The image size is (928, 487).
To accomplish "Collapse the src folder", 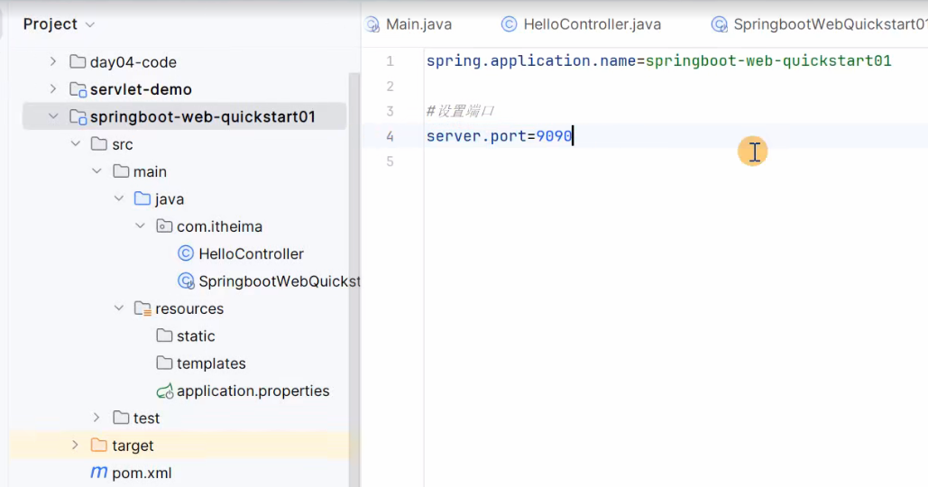I will (75, 143).
